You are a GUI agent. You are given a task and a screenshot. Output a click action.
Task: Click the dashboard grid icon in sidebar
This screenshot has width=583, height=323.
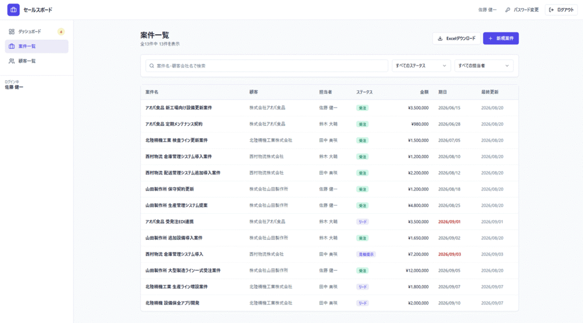click(11, 31)
